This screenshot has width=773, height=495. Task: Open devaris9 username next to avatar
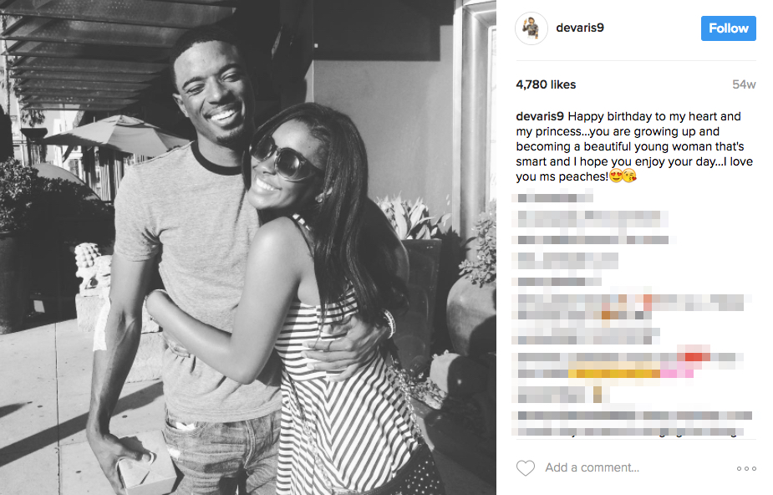pos(580,28)
